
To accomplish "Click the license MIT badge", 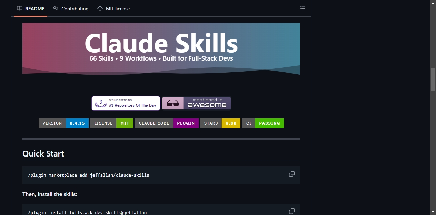I will pos(112,123).
